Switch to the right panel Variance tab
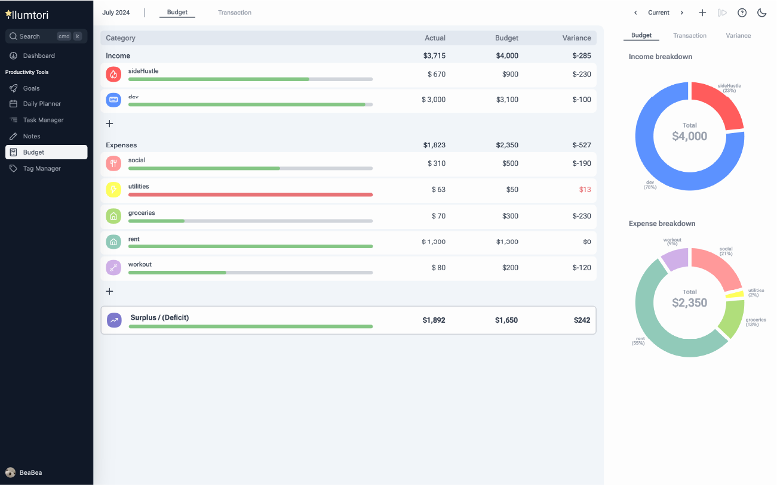This screenshot has height=485, width=777. (x=738, y=36)
